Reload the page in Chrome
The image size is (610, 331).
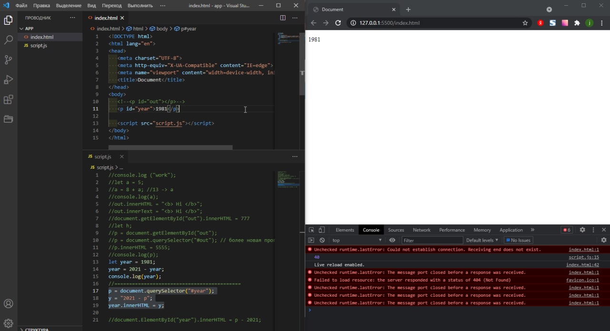338,23
